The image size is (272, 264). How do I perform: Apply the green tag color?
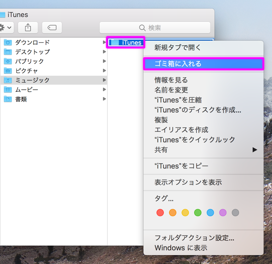click(x=198, y=212)
